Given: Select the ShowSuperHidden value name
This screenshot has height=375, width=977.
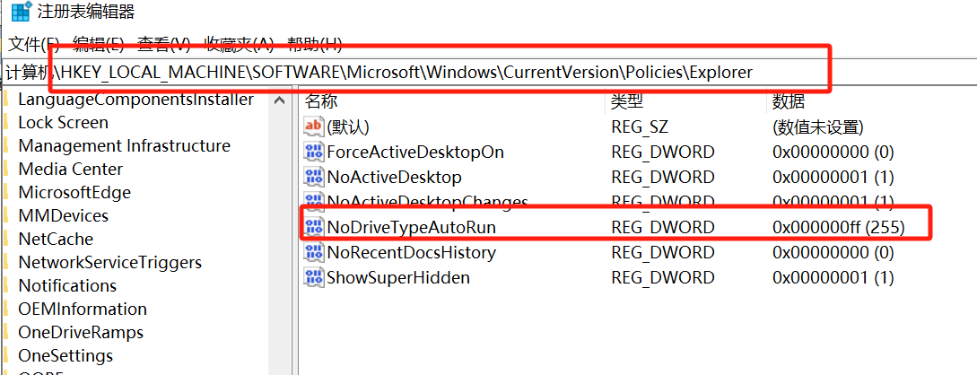Looking at the screenshot, I should (398, 277).
